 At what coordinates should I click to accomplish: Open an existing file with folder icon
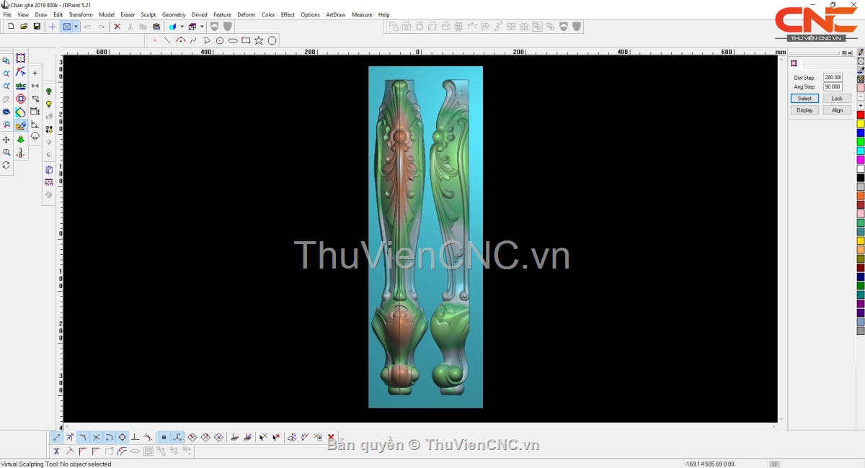[x=24, y=27]
